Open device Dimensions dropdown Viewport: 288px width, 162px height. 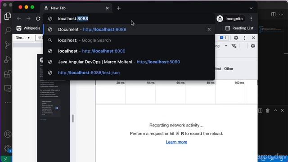(22, 38)
